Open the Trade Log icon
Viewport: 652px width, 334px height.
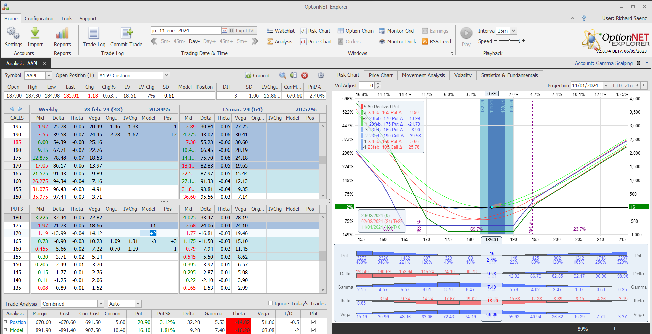click(x=93, y=33)
